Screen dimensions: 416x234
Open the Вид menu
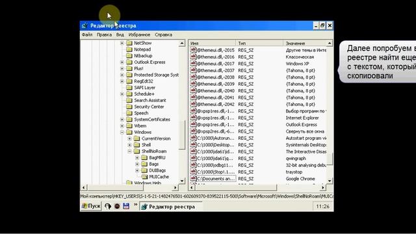point(120,34)
